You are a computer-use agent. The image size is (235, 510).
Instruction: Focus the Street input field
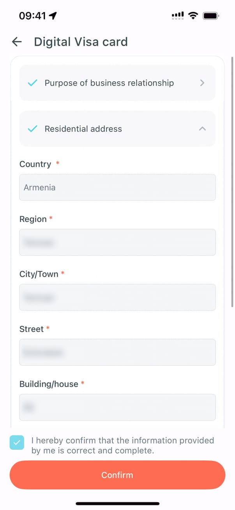pyautogui.click(x=117, y=353)
